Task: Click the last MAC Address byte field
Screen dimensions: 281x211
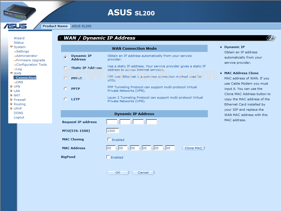Action: (170, 148)
